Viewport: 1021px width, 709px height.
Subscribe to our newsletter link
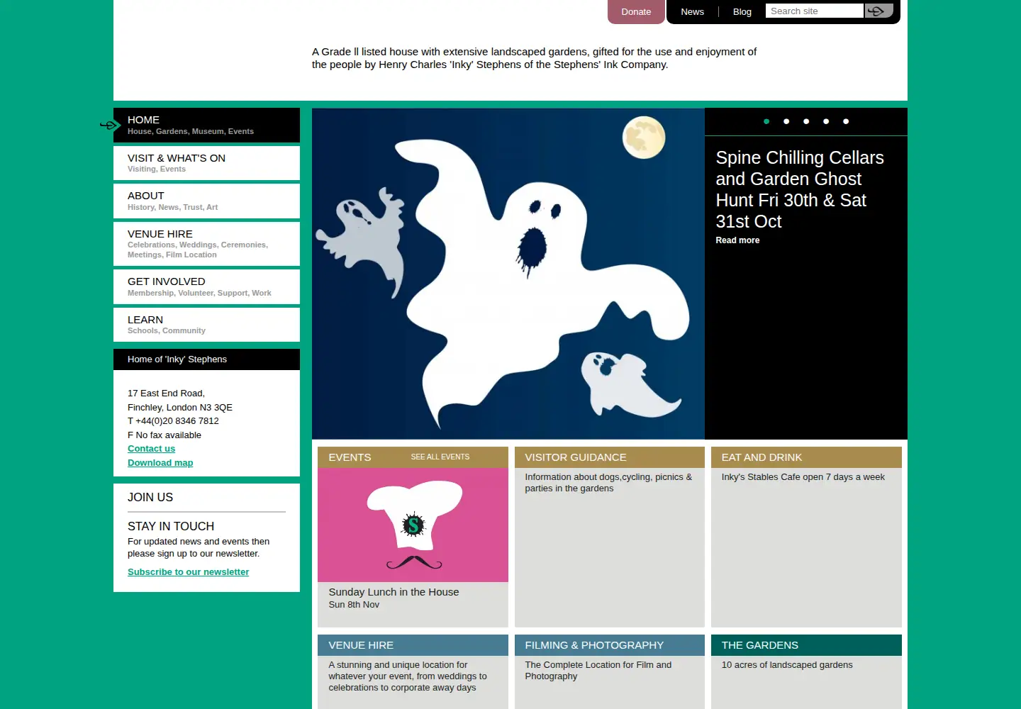188,572
